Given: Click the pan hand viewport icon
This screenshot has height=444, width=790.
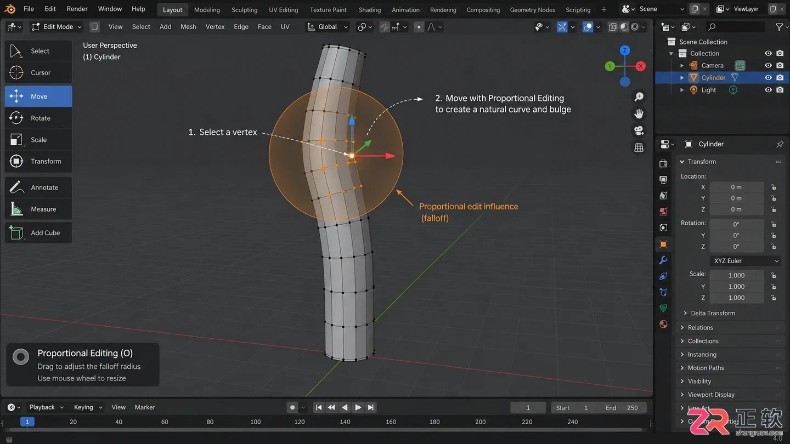Looking at the screenshot, I should pos(639,113).
